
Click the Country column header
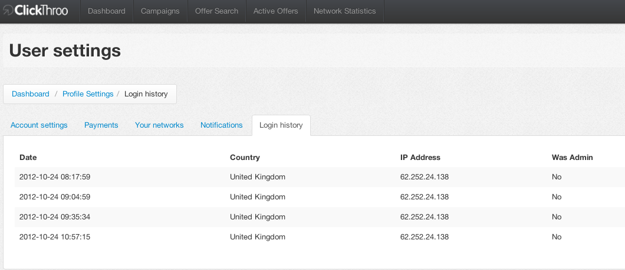(x=245, y=158)
